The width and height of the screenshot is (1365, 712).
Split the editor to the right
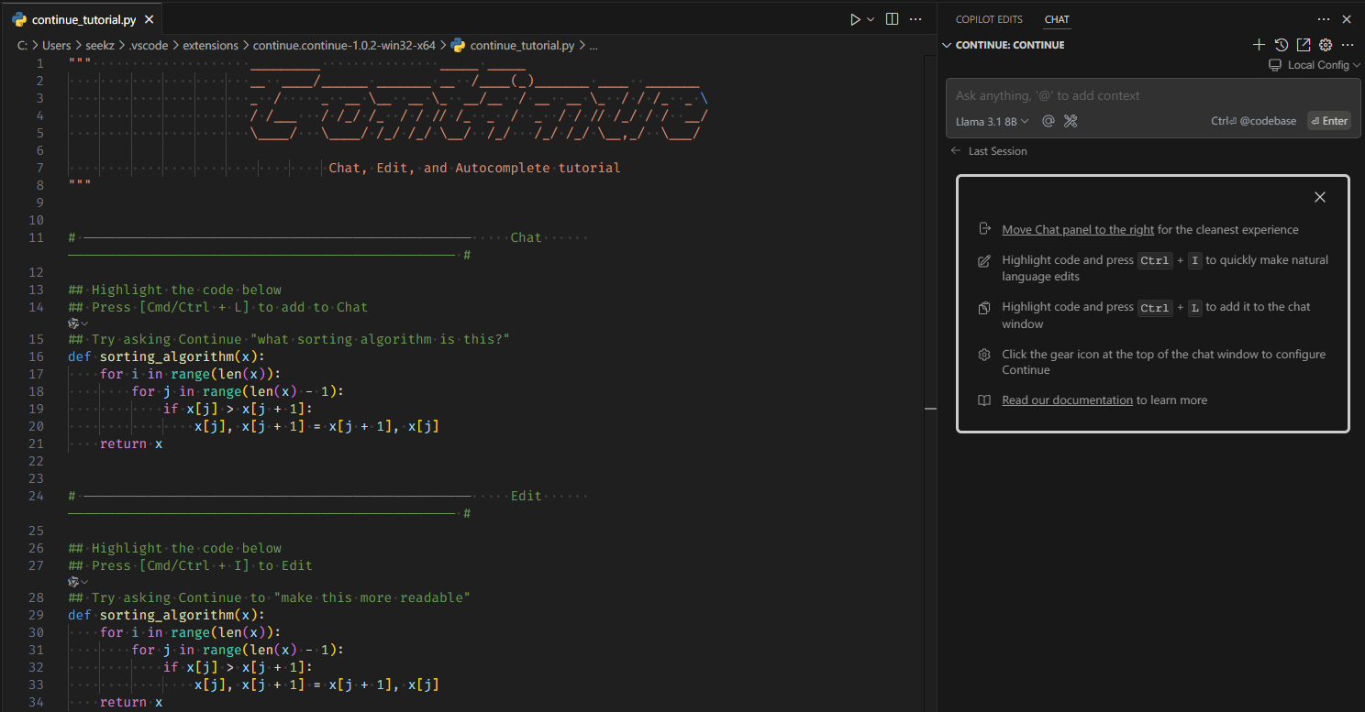[x=892, y=19]
